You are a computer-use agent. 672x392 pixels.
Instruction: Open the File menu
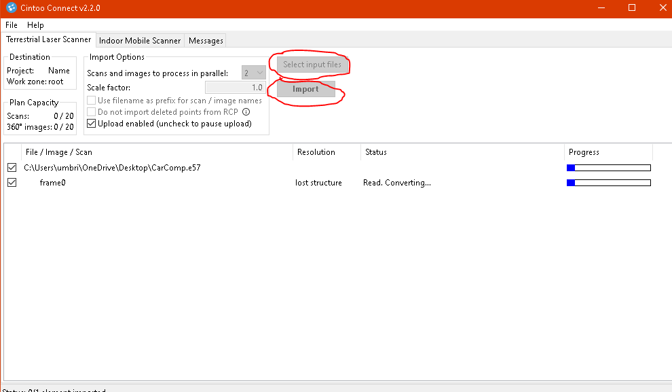pyautogui.click(x=12, y=25)
